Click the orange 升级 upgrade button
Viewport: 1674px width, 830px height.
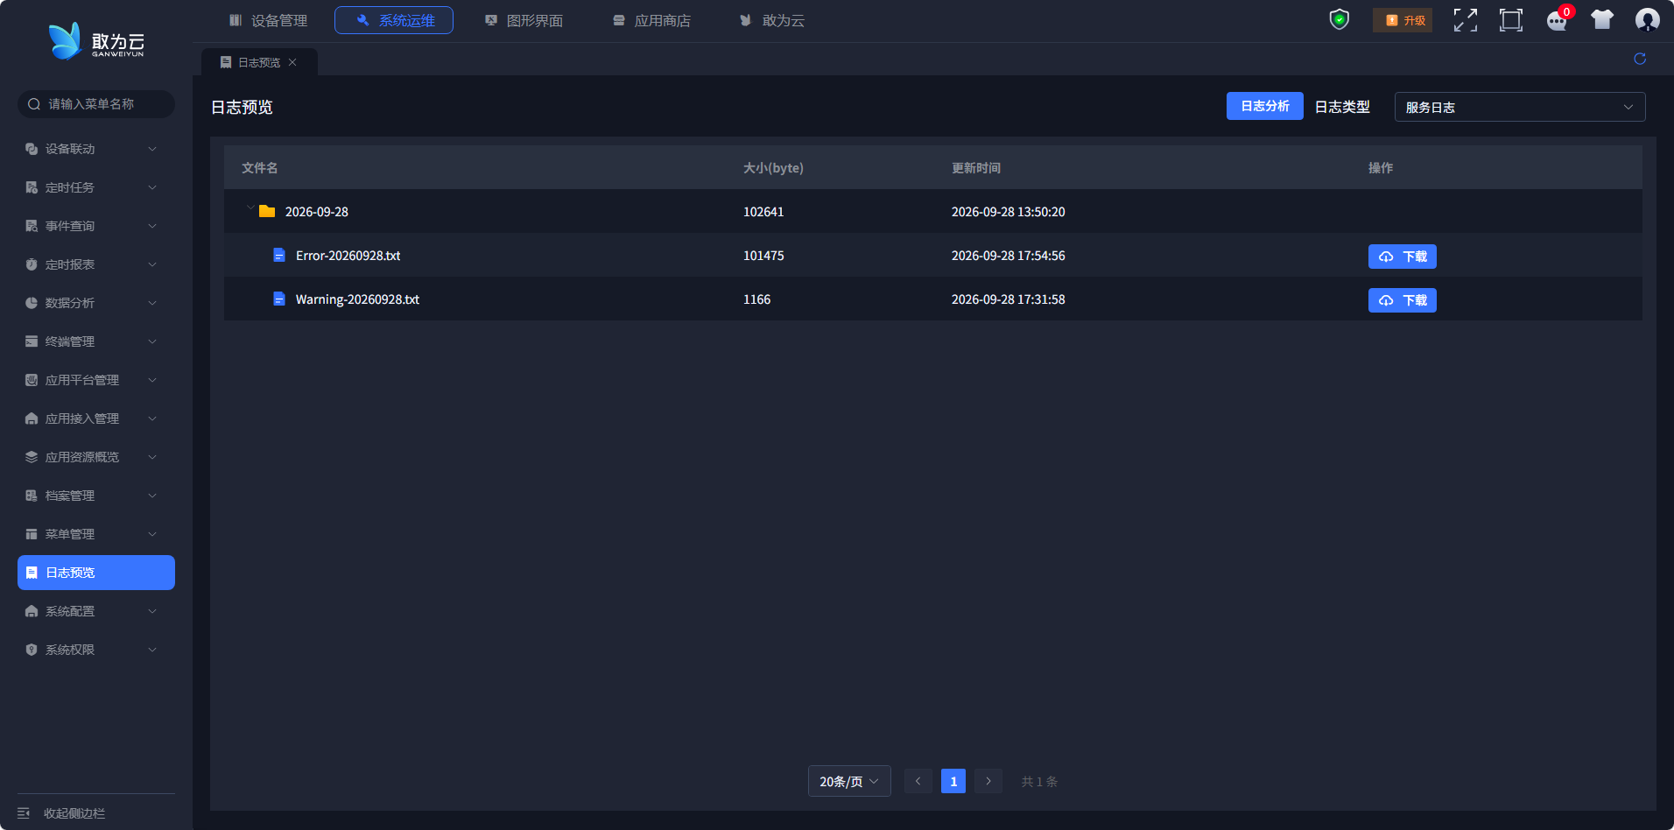point(1403,20)
